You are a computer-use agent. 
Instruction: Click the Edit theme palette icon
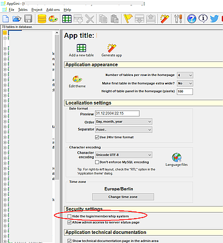[77, 80]
